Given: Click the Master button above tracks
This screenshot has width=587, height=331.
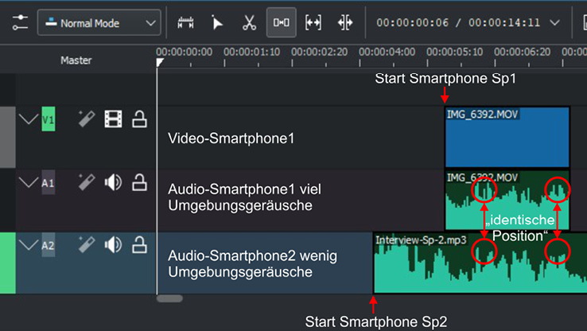Looking at the screenshot, I should (76, 60).
